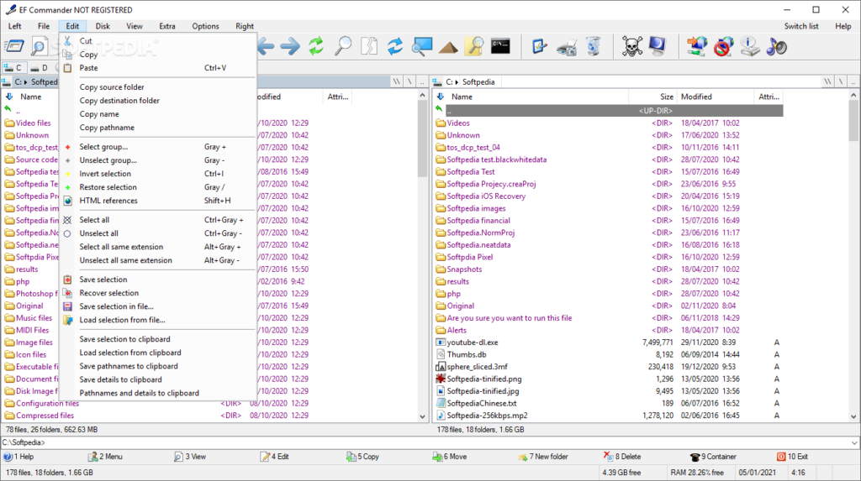The image size is (861, 481).
Task: Click the drive information icon
Action: click(x=749, y=47)
